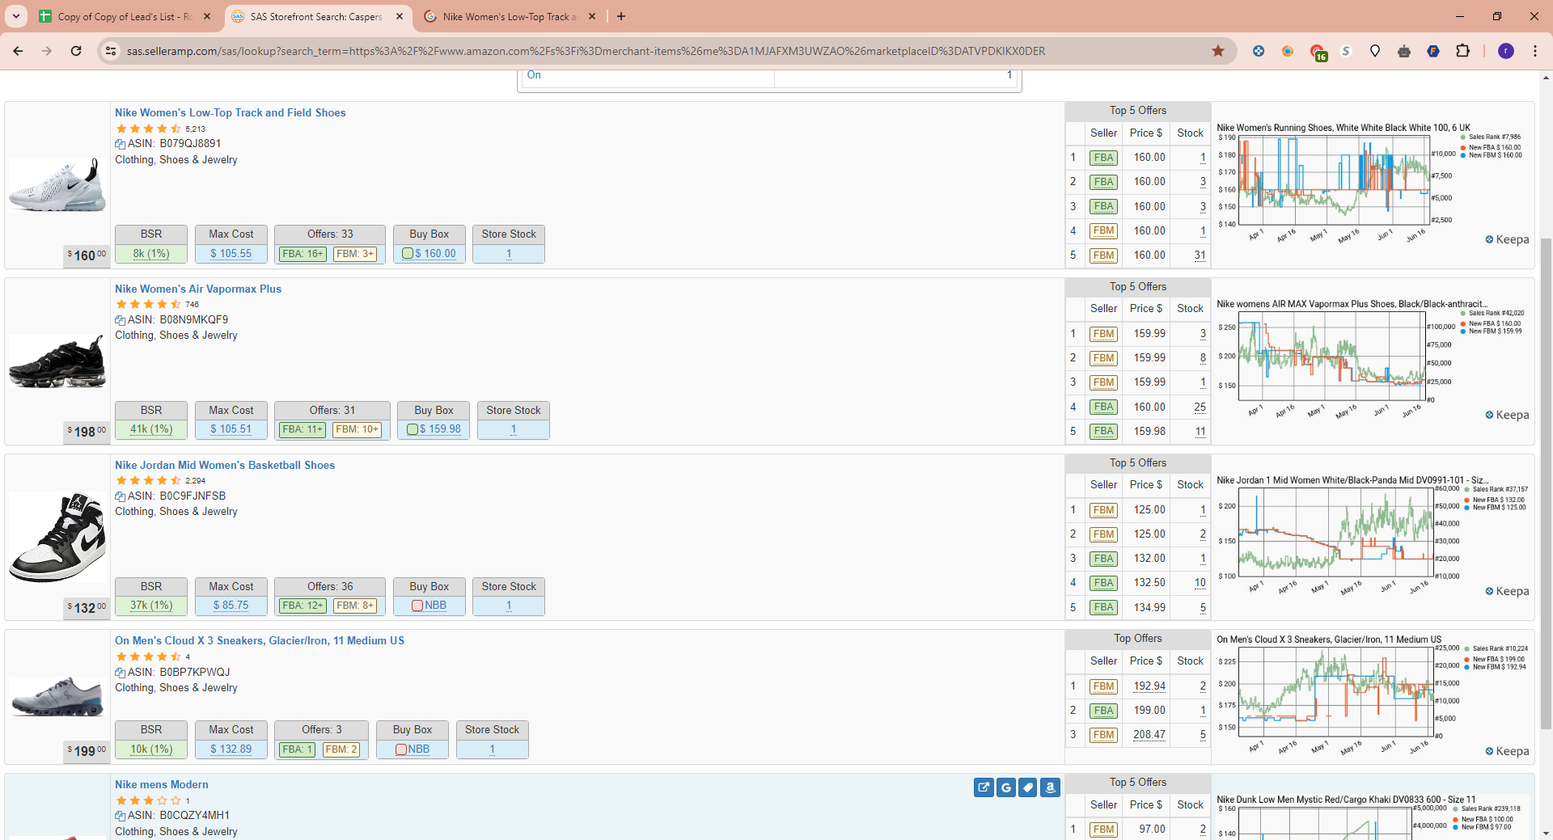Click Nike Low-Top white shoe thumbnail
This screenshot has width=1553, height=840.
57,184
